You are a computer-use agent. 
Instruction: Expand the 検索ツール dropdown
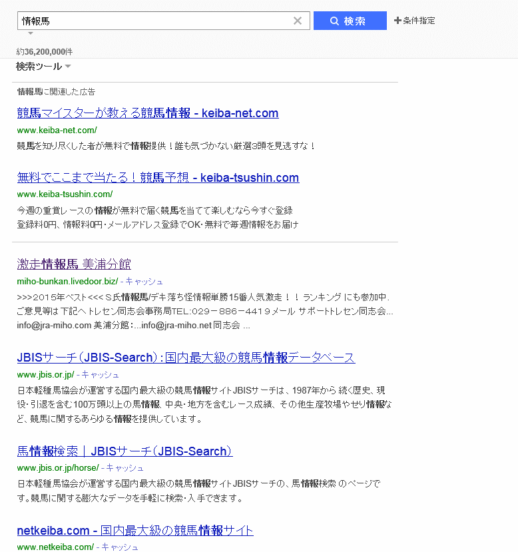43,66
